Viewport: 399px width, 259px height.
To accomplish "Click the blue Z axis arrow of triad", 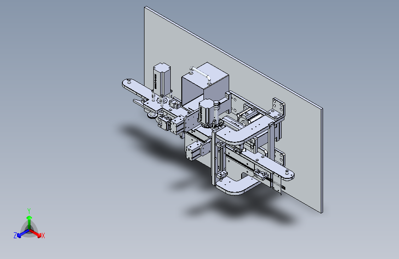I will click(23, 234).
